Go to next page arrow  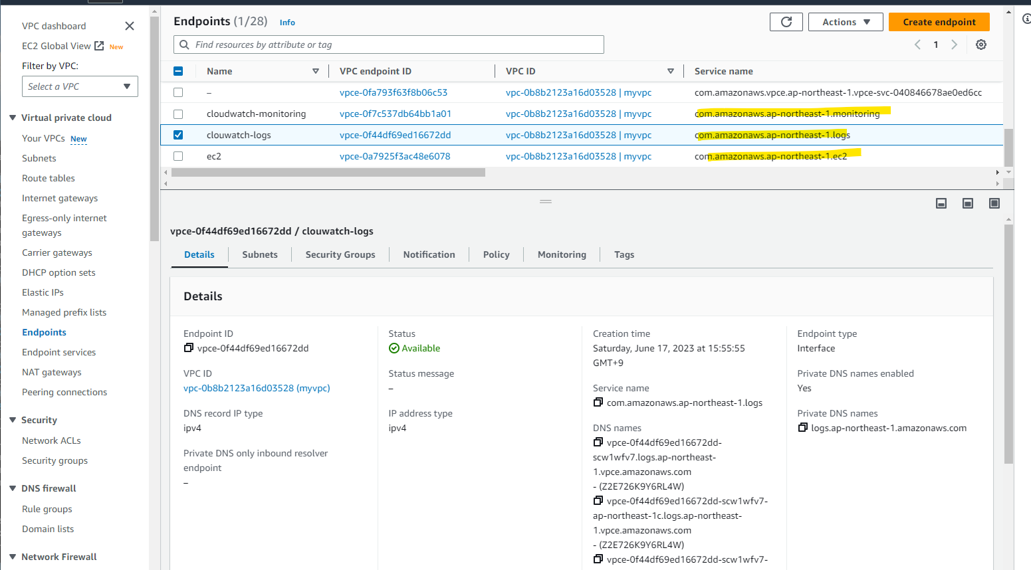pyautogui.click(x=954, y=45)
